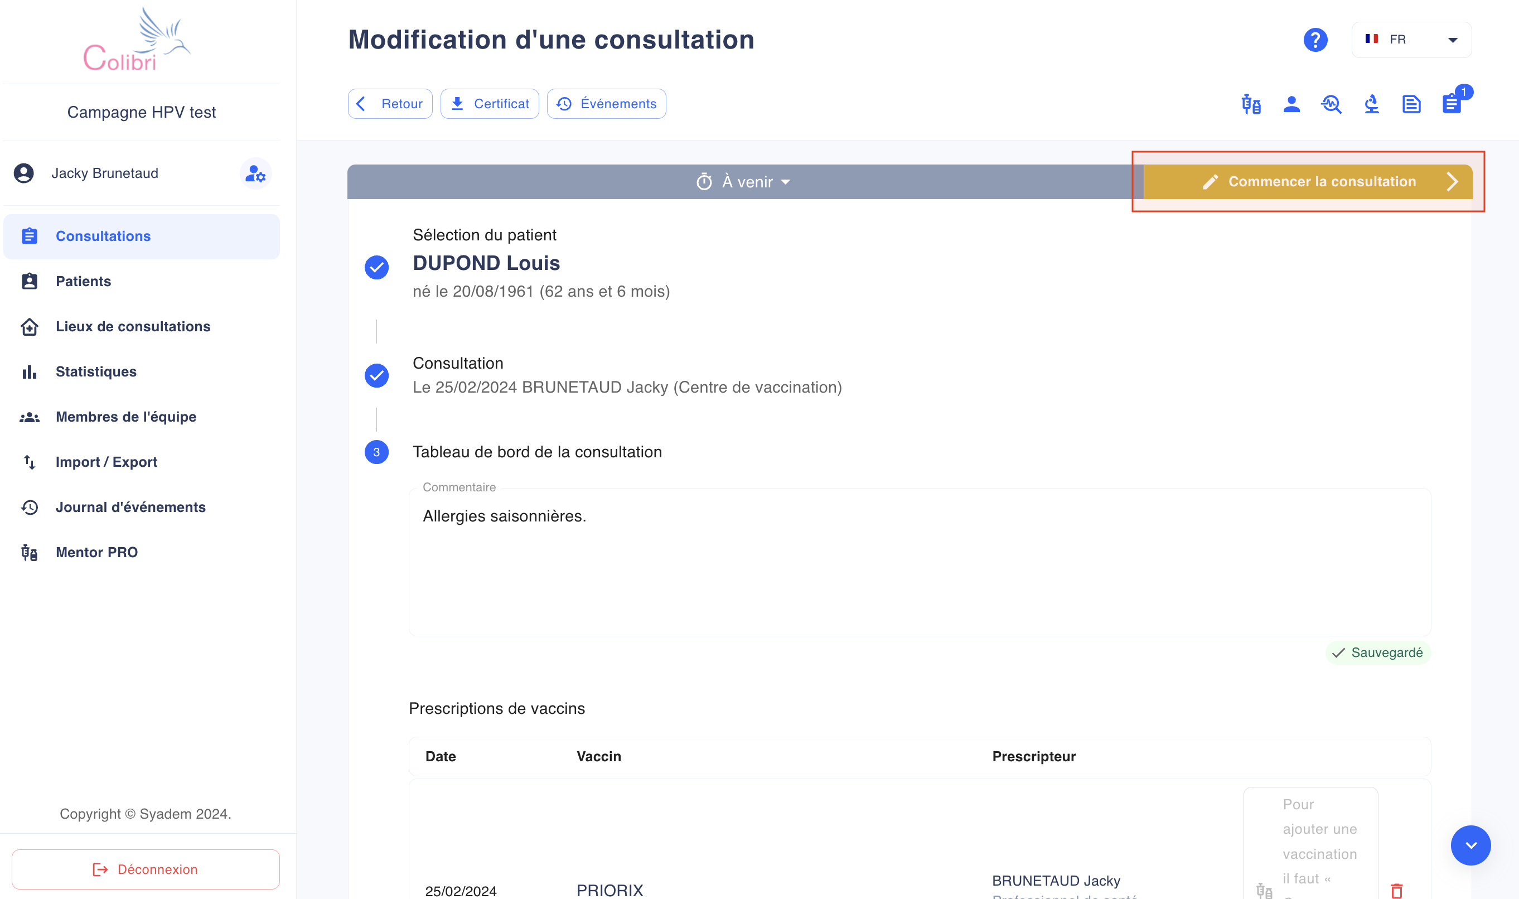This screenshot has width=1519, height=899.
Task: Open user account settings icon beside Jacky Brunetaud
Action: (255, 174)
